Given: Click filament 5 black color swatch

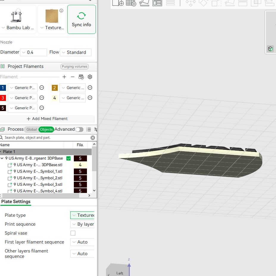Looking at the screenshot, I should click(x=3, y=108).
